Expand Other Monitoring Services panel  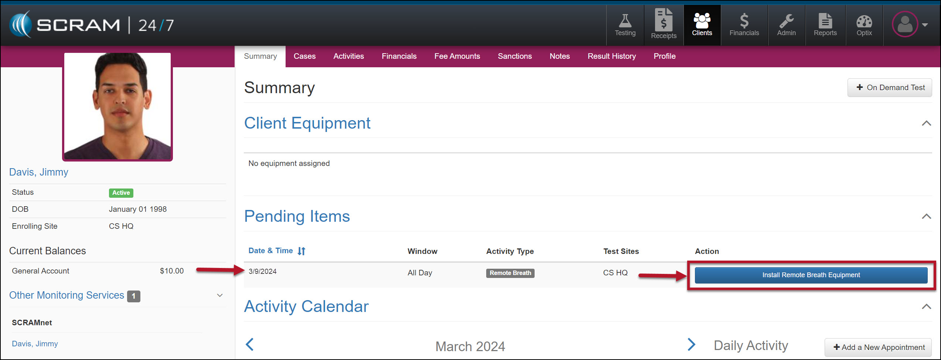click(219, 295)
